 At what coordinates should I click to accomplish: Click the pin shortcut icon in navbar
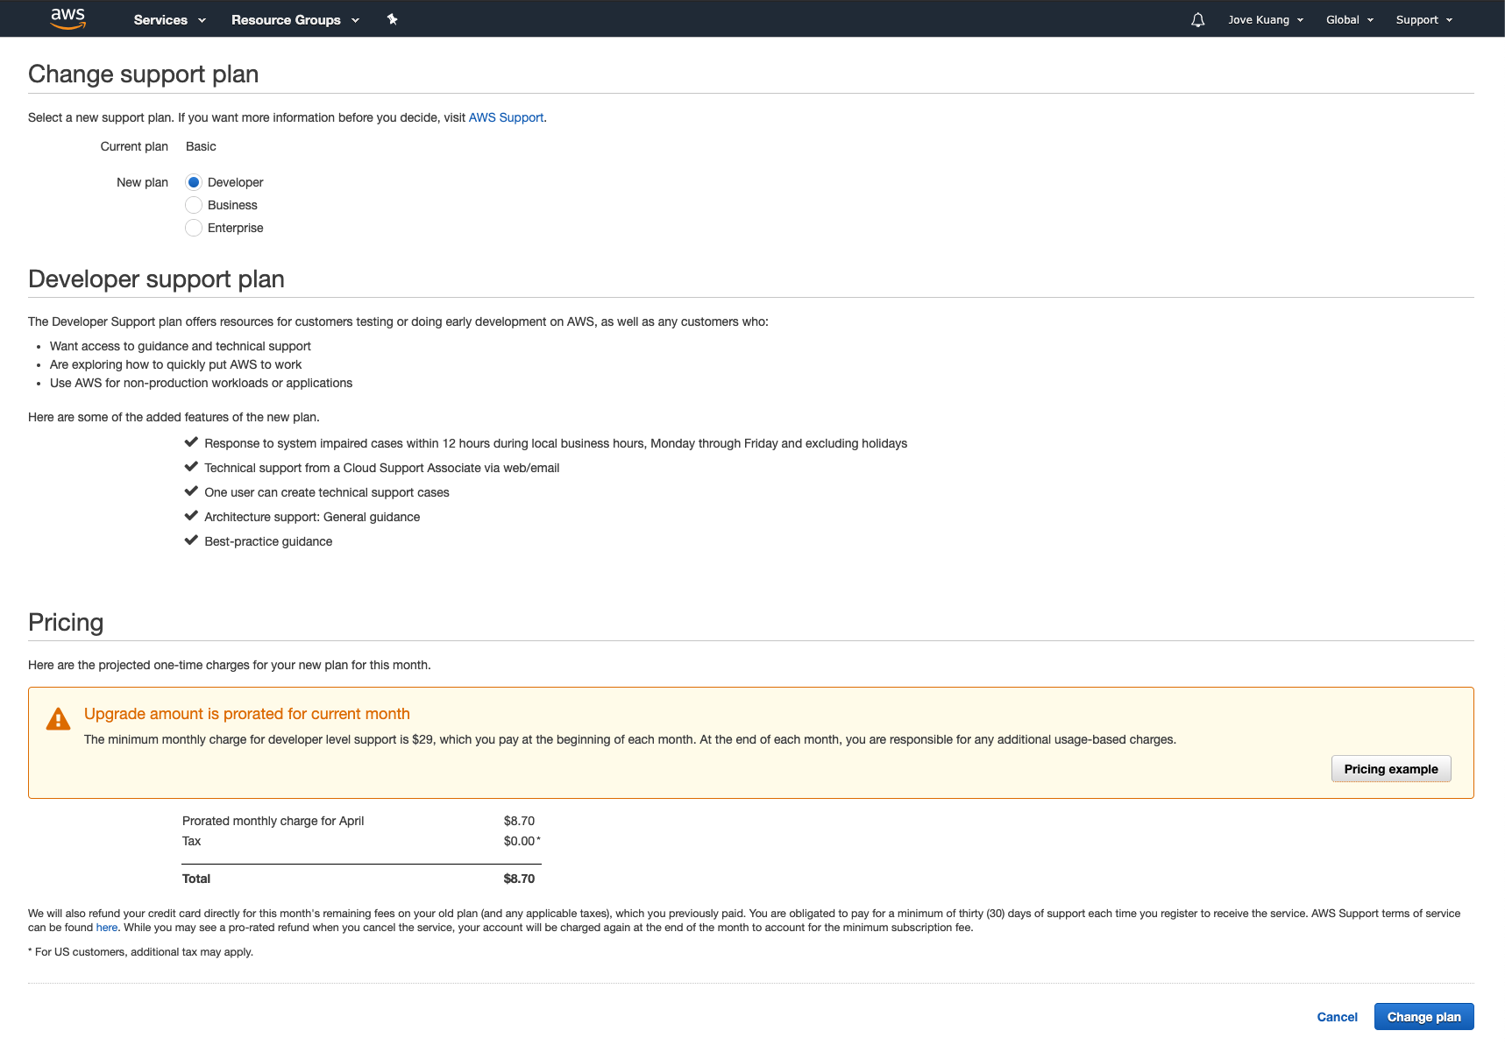393,19
